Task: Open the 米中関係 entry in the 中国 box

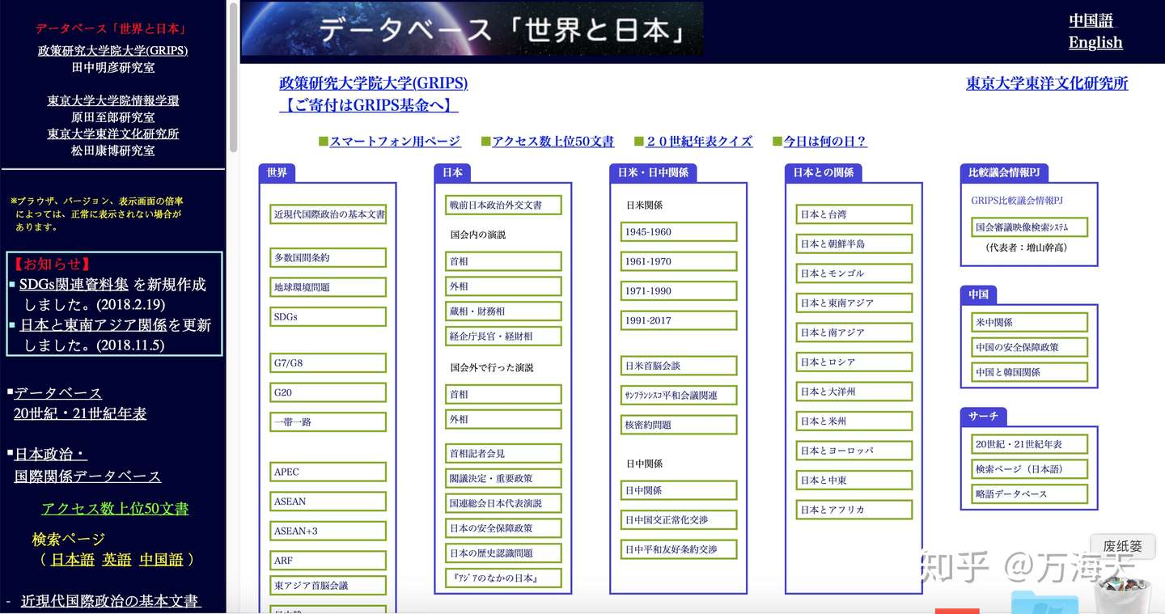Action: click(x=1030, y=322)
